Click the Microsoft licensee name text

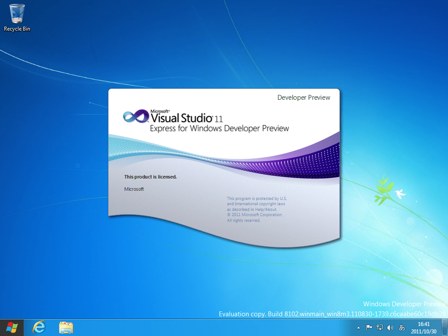pos(134,189)
